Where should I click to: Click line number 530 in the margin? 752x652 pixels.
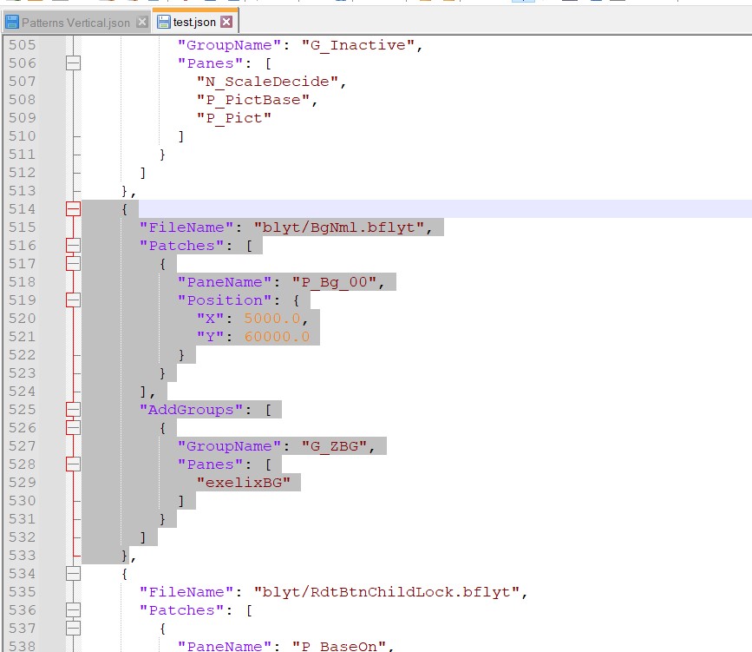click(22, 501)
